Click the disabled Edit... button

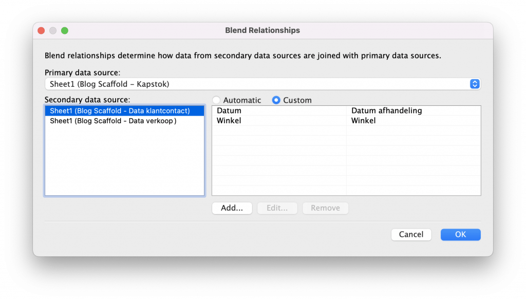coord(277,208)
